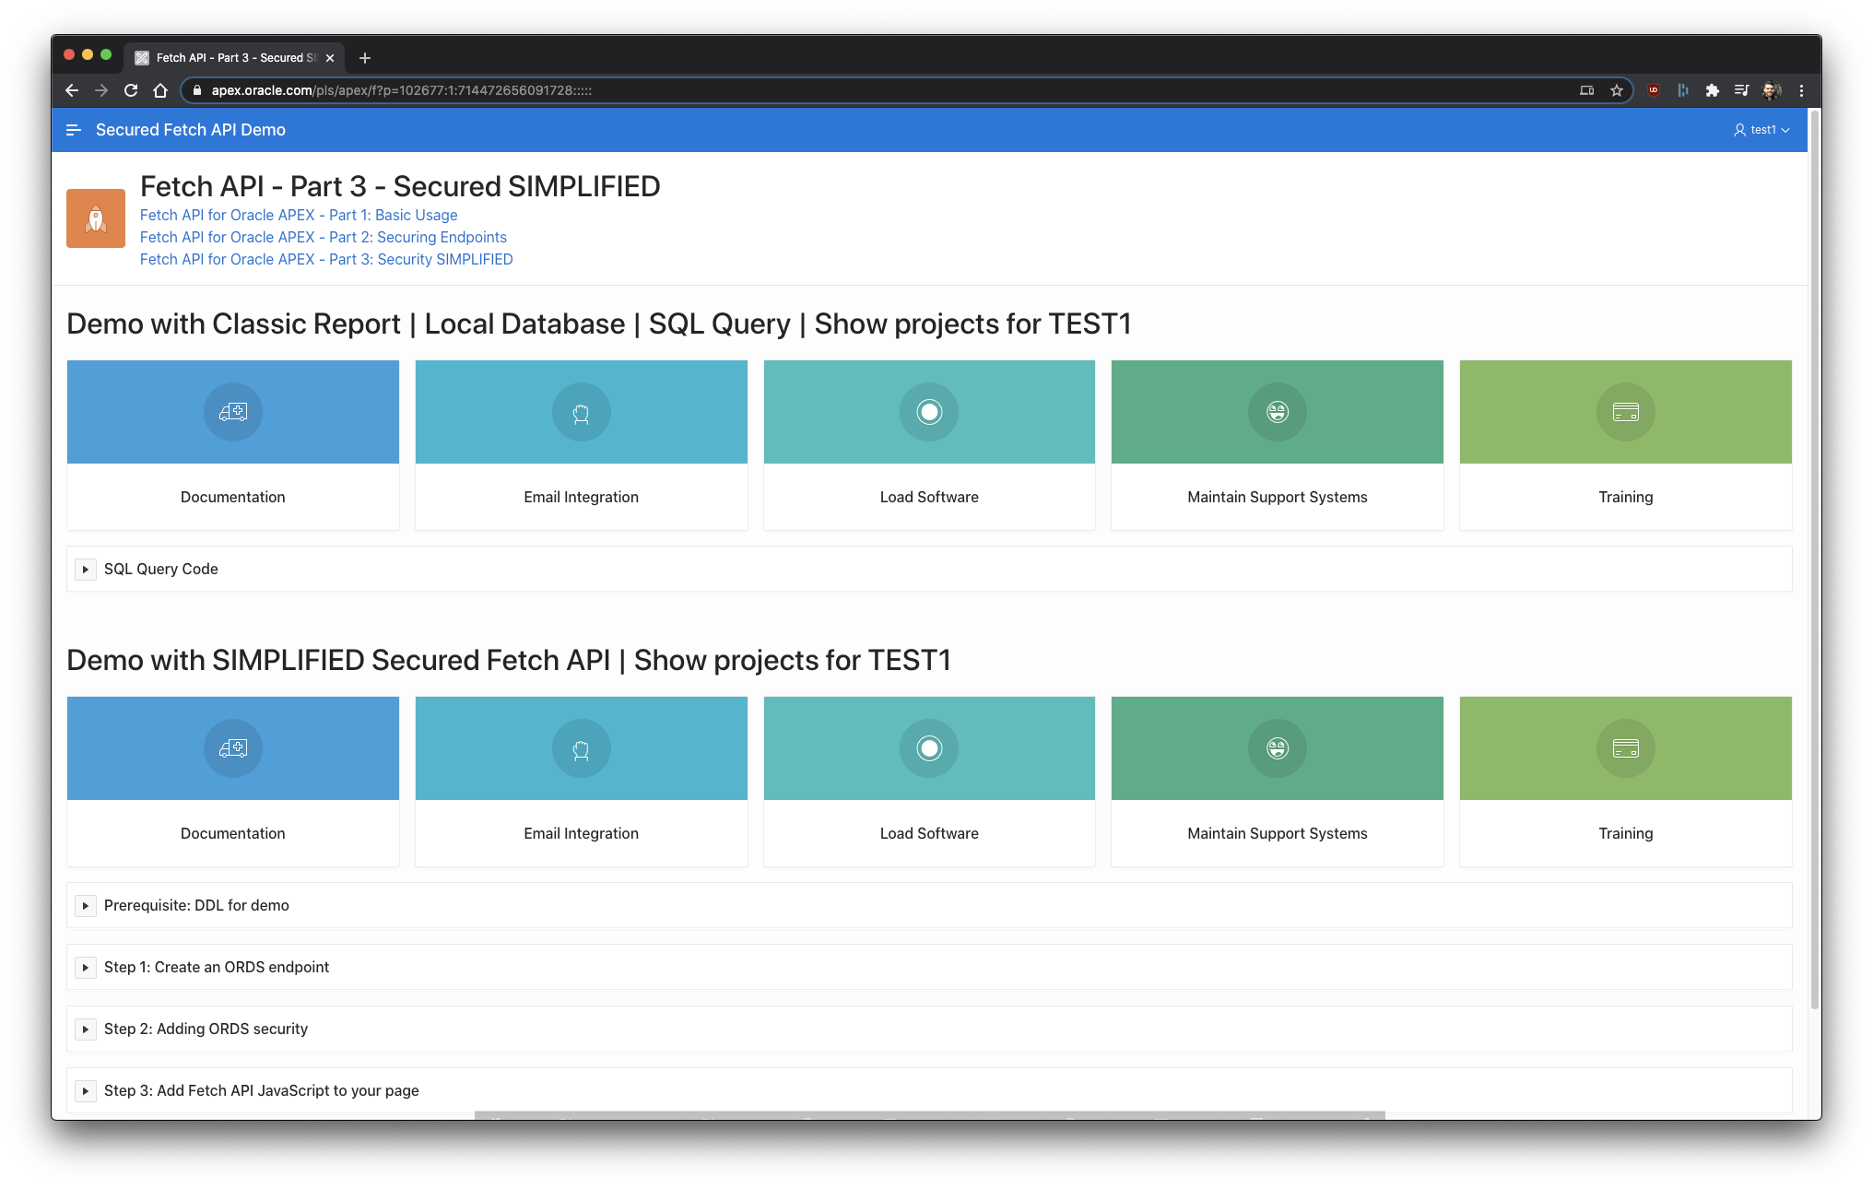Click the orange rocket app icon
The image size is (1873, 1188).
coord(95,218)
